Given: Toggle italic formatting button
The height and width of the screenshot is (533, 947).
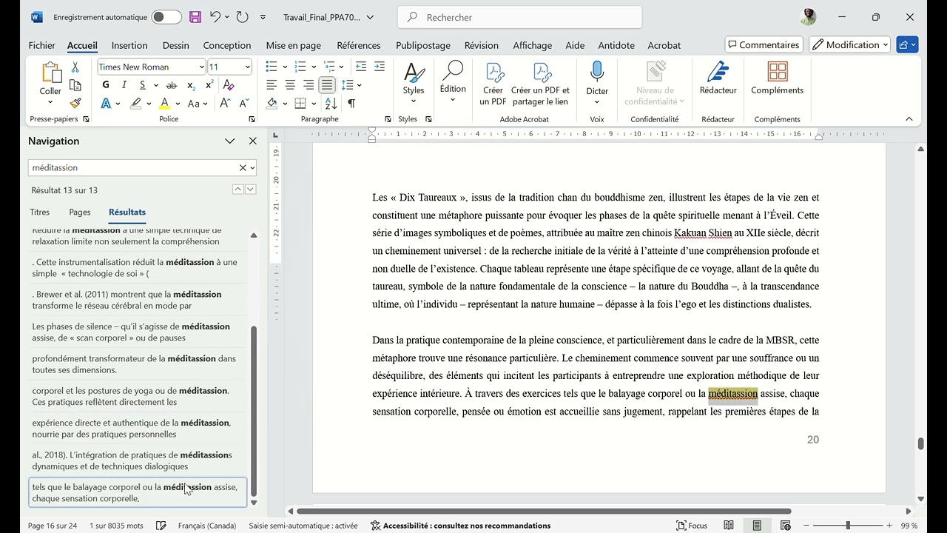Looking at the screenshot, I should coord(124,85).
